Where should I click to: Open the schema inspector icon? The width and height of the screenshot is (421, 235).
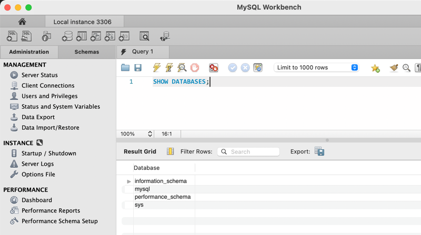click(46, 36)
